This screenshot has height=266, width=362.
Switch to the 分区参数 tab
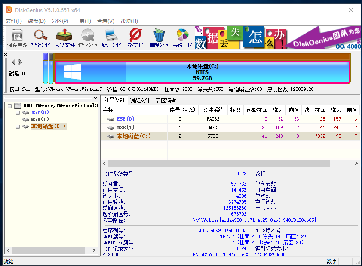pyautogui.click(x=114, y=100)
